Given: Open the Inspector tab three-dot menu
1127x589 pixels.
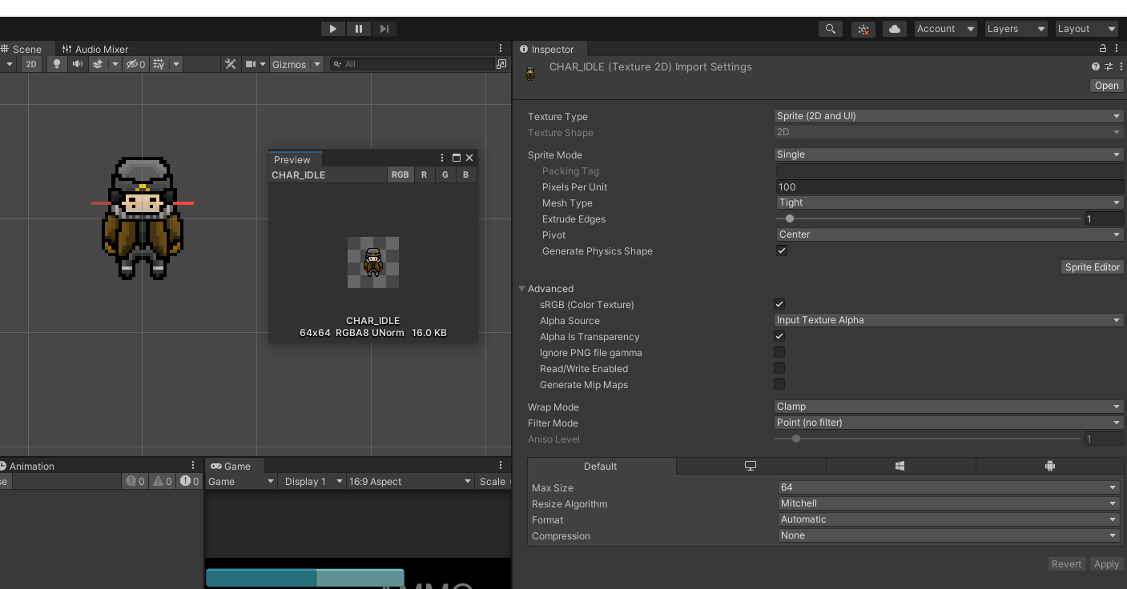Looking at the screenshot, I should tap(1117, 49).
